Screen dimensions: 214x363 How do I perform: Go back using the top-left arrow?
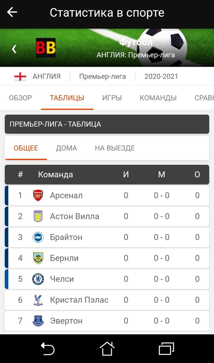coord(12,12)
